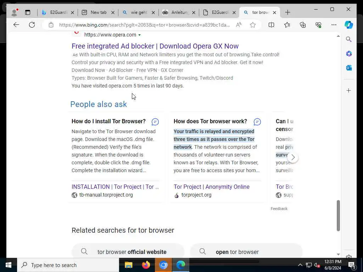Customize sidebar with plus icon
Viewport: 363px width, 272px height.
click(x=349, y=90)
